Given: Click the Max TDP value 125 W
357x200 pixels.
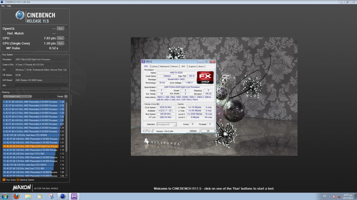Looking at the screenshot, I should (x=191, y=76).
